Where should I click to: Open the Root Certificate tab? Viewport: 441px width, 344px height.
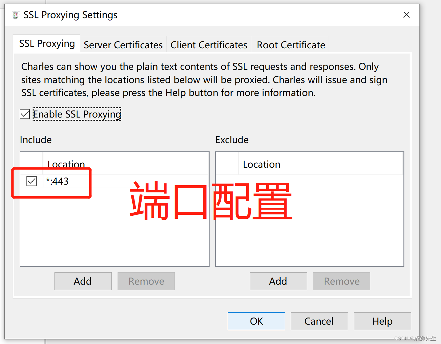coord(291,45)
